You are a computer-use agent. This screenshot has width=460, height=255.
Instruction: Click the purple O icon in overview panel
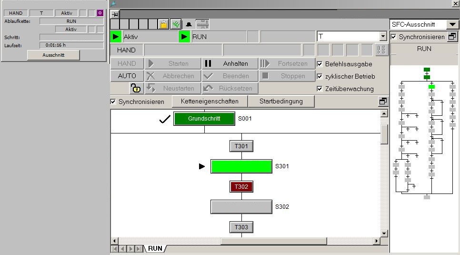100,13
